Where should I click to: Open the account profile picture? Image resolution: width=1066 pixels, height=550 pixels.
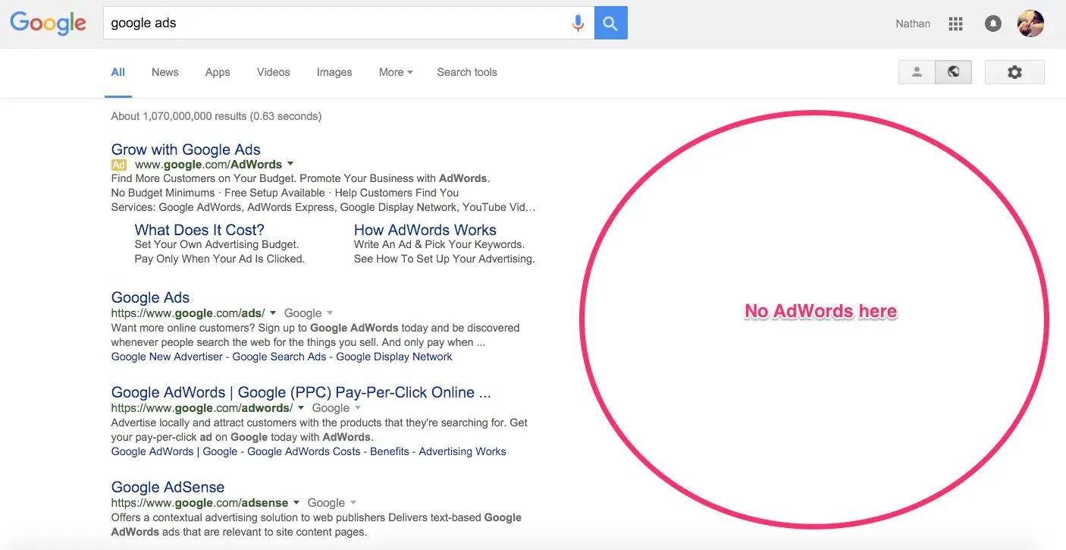point(1030,24)
